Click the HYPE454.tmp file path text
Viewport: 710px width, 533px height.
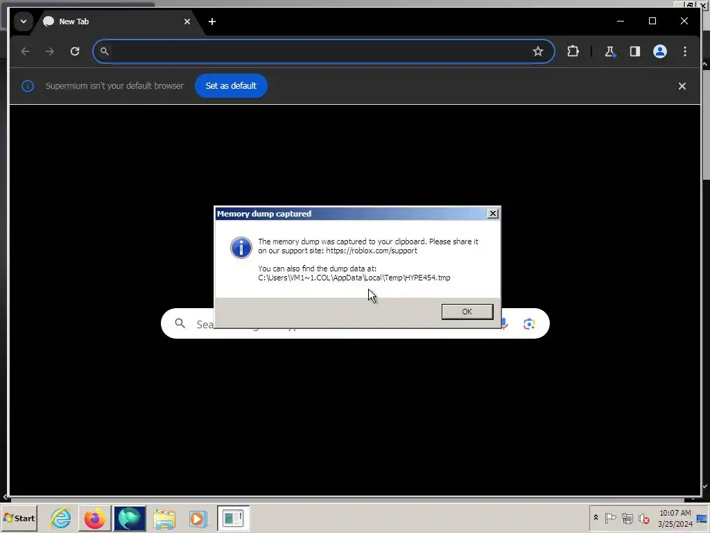[354, 278]
